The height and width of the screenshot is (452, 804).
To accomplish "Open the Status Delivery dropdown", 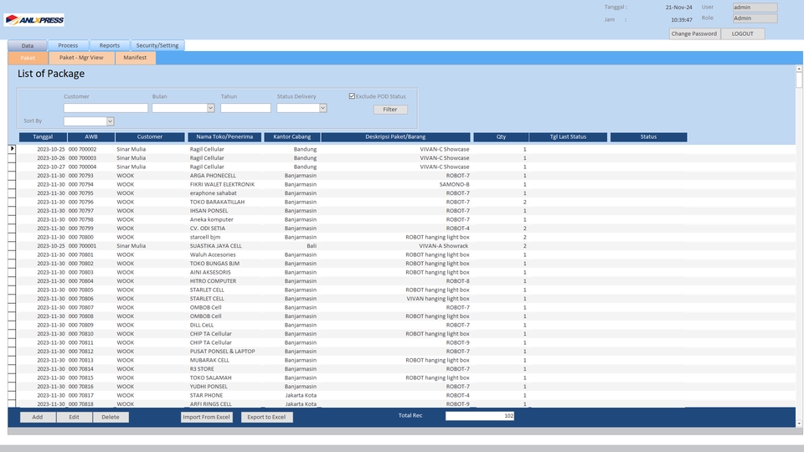I will point(322,108).
